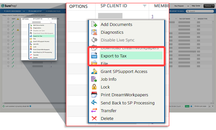Click EDIT column header
Screen dimensions: 216x130
(x=14, y=19)
